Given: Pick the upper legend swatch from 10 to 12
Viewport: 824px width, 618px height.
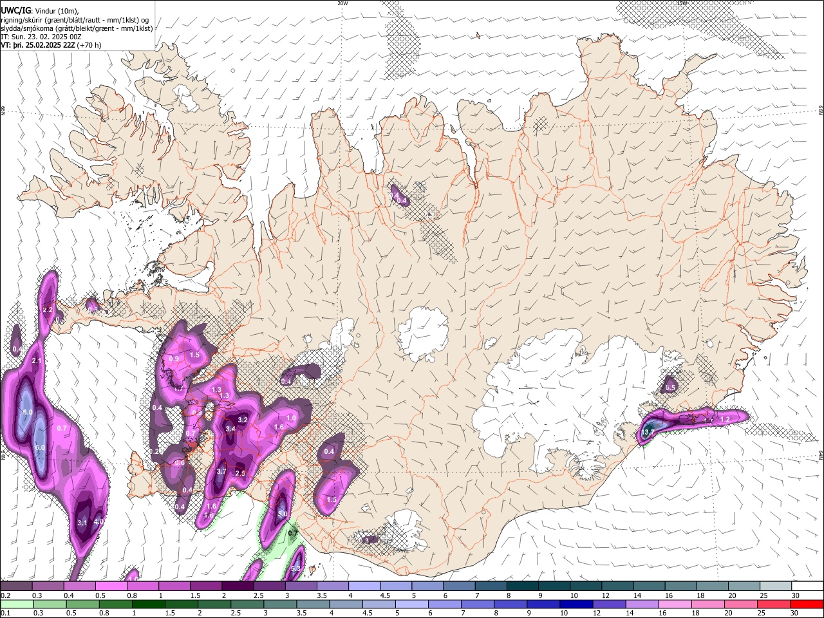Looking at the screenshot, I should point(586,586).
